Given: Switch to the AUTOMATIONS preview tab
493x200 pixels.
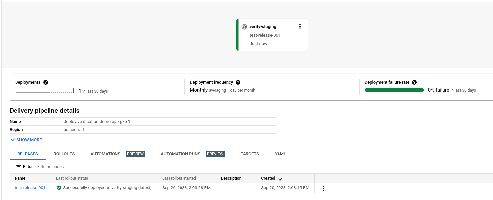Looking at the screenshot, I should [x=105, y=154].
